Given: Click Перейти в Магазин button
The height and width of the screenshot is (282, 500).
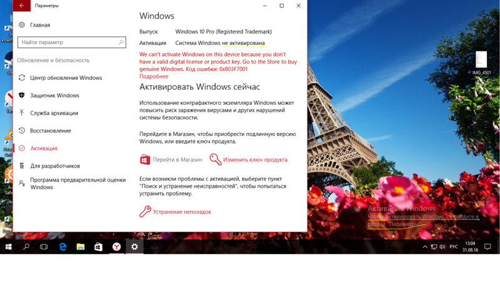Looking at the screenshot, I should point(171,160).
